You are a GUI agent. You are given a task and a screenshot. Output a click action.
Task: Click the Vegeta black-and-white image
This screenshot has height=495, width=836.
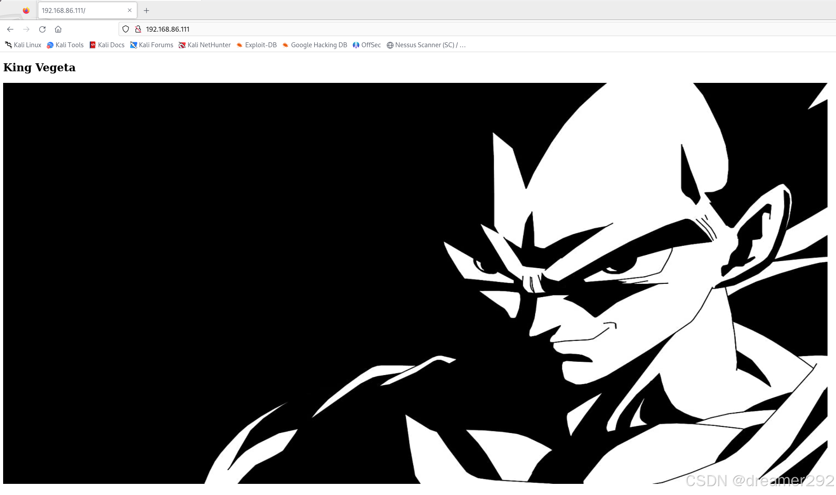coord(415,283)
